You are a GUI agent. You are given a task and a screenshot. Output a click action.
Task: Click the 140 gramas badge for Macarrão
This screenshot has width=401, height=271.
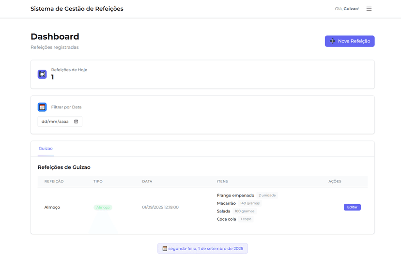249,203
